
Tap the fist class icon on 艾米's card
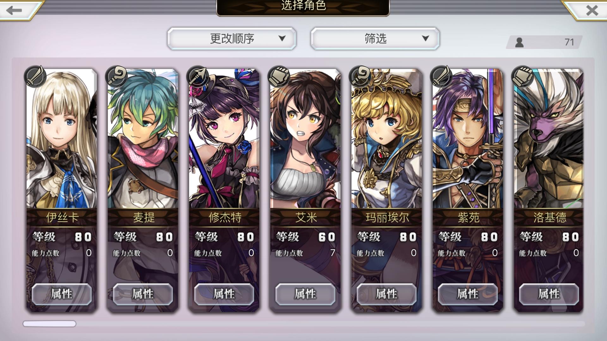point(279,76)
